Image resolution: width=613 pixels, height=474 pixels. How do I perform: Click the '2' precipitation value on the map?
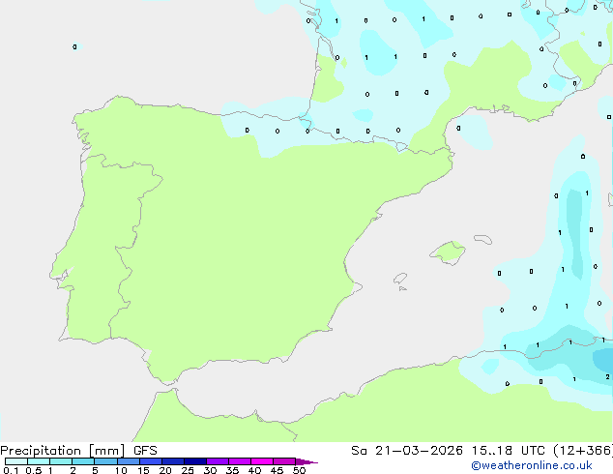pyautogui.click(x=607, y=377)
